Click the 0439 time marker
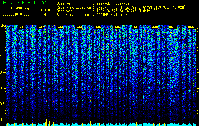 click(173, 27)
